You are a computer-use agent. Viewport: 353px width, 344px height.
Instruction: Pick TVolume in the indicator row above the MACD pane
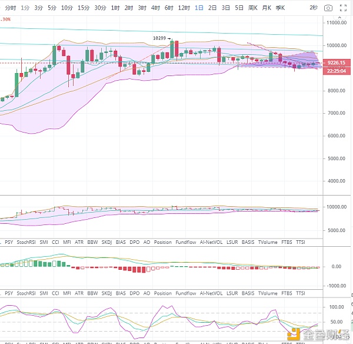tap(268, 242)
